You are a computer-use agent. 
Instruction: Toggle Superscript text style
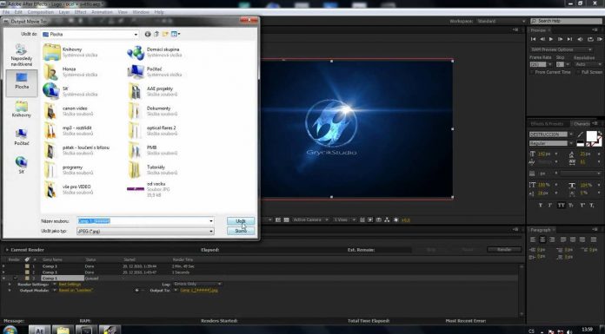[582, 206]
